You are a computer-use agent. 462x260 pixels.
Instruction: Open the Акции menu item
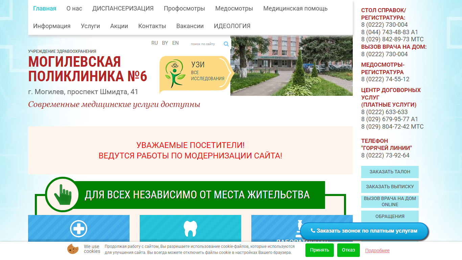click(x=119, y=26)
